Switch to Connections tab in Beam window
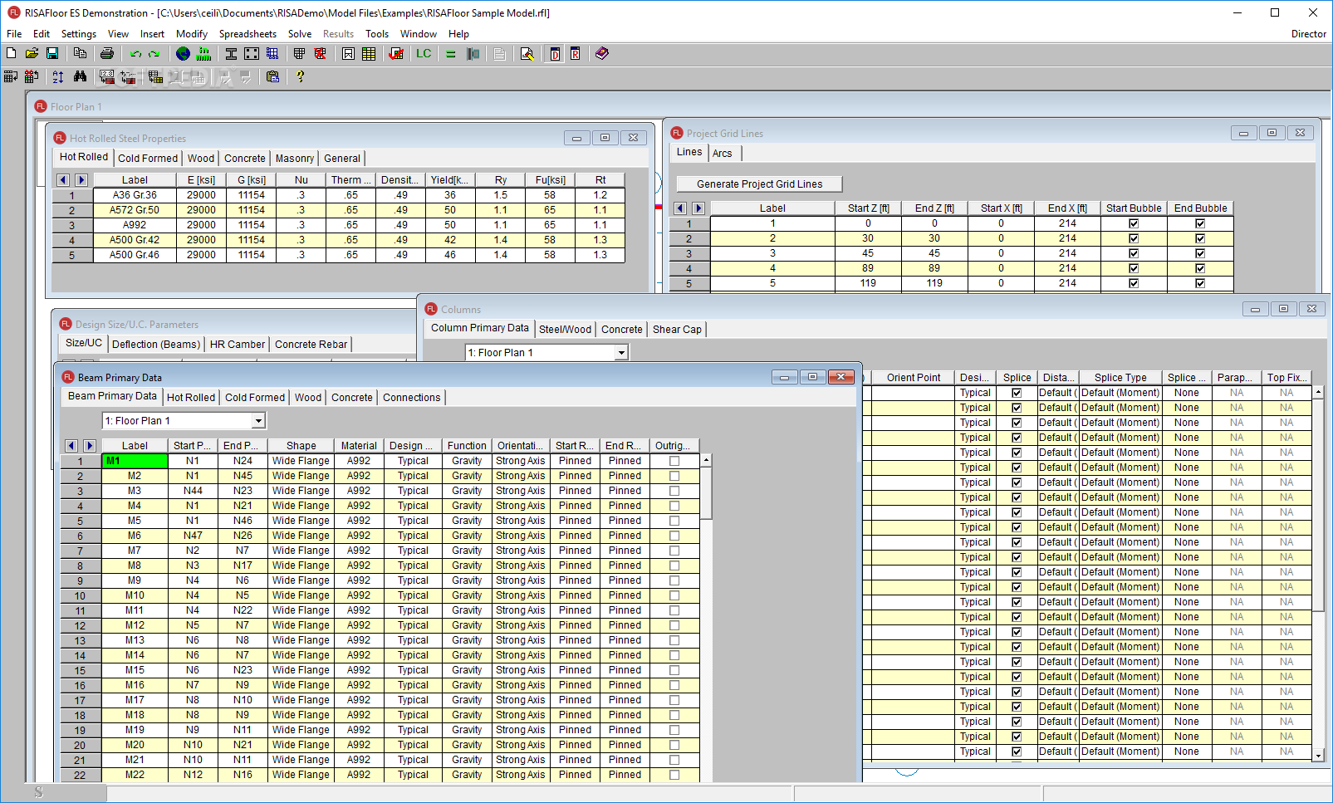This screenshot has width=1333, height=803. click(x=412, y=398)
